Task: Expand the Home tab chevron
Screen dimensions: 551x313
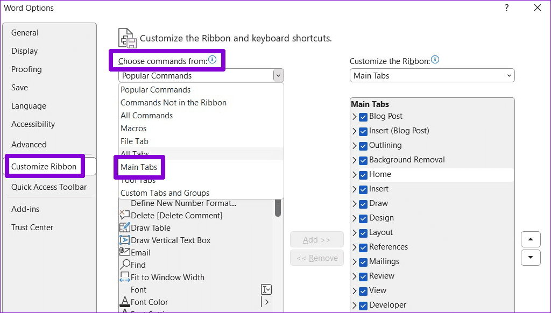Action: (355, 175)
